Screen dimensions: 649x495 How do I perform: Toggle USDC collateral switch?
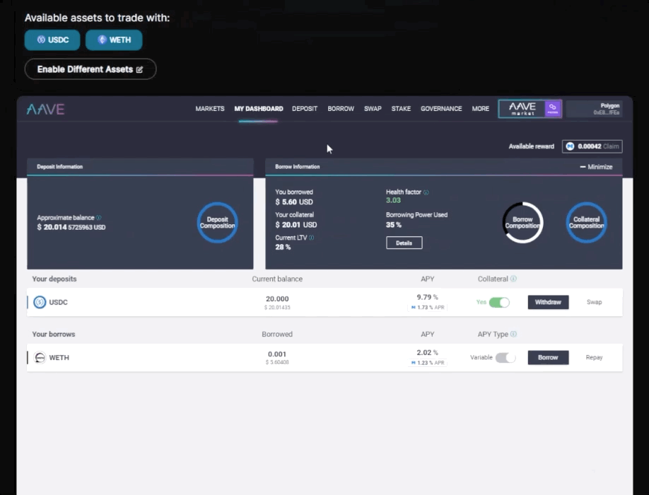499,302
